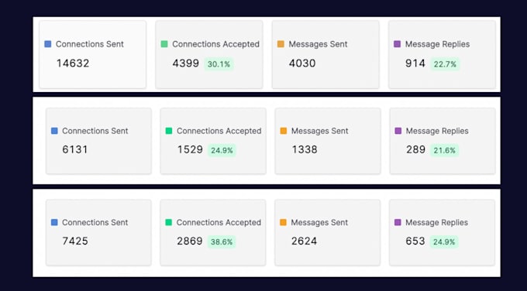
Task: Click the orange square beside Messages Sent 2624
Action: coord(284,222)
